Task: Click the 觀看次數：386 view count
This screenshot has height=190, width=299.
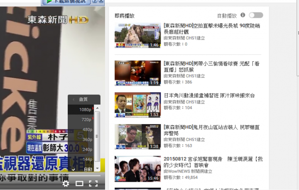Action: click(x=178, y=82)
